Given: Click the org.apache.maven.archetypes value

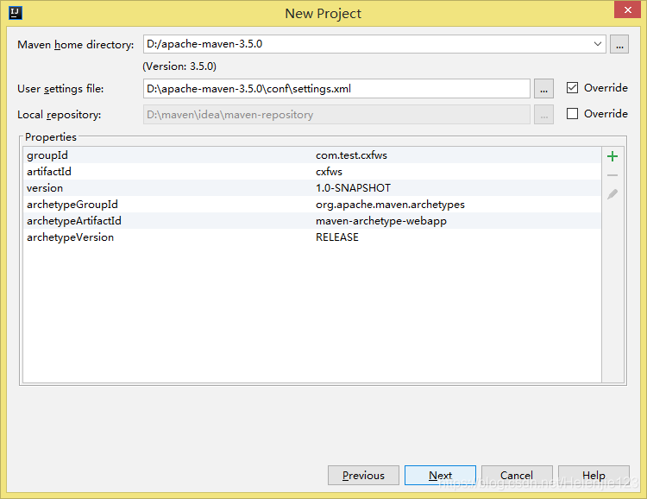Looking at the screenshot, I should (x=390, y=205).
